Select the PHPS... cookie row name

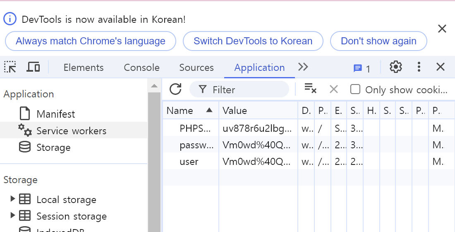tap(195, 128)
